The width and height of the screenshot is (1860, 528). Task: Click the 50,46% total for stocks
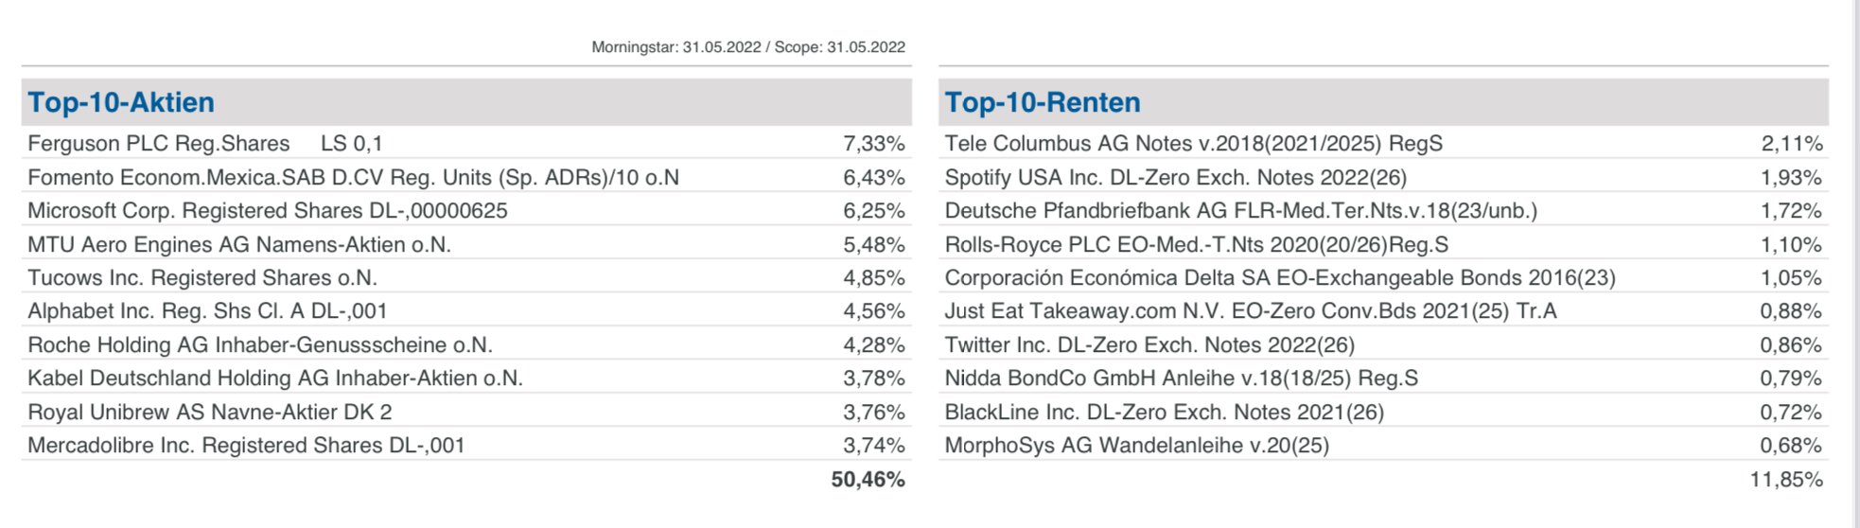[x=868, y=480]
